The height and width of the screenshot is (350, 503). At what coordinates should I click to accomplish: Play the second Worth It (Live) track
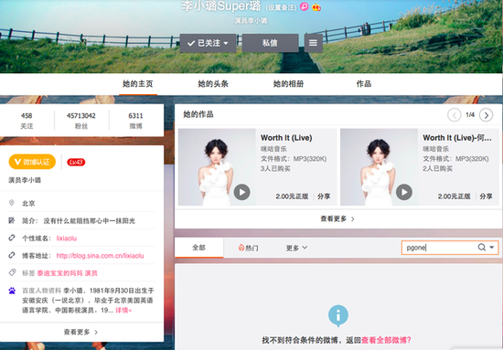point(404,192)
